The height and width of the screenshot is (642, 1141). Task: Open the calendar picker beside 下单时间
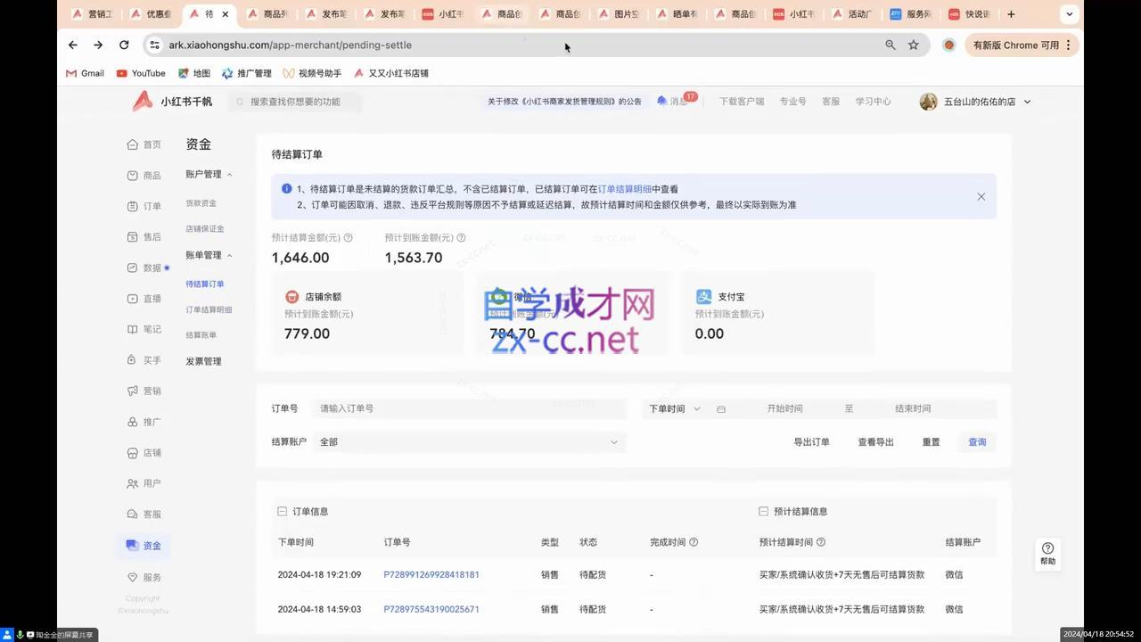720,407
